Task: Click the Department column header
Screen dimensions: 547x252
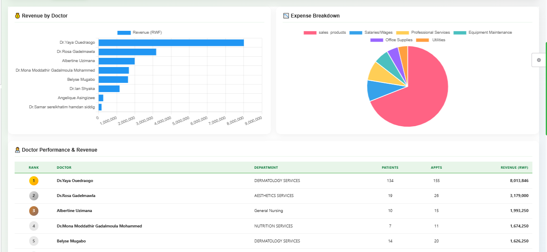Action: coord(266,167)
